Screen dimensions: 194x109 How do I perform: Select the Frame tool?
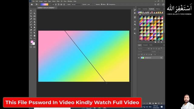pyautogui.click(x=35, y=16)
